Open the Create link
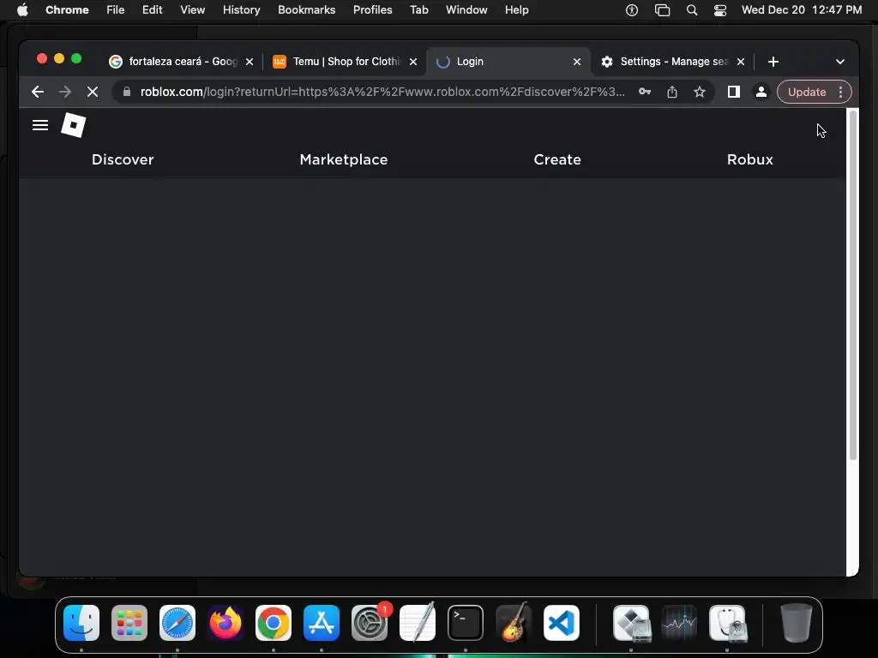Viewport: 878px width, 658px height. 557,159
